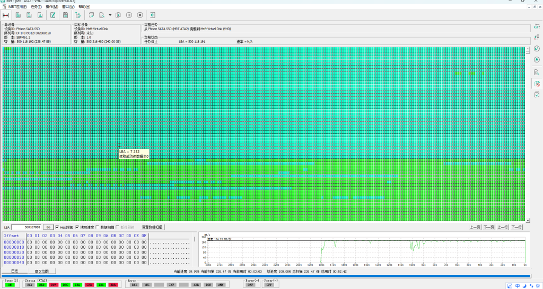Viewport: 543px width, 289px height.
Task: Click the chart document icon fourth in toolbar
Action: pyautogui.click(x=40, y=15)
